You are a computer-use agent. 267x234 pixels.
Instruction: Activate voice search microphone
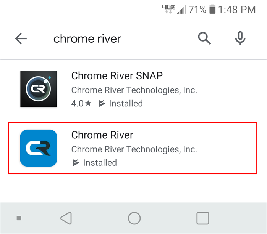[240, 38]
